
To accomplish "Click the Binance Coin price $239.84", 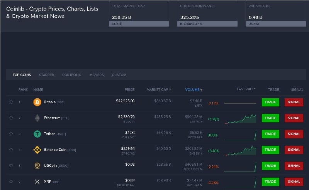I will click(128, 148).
